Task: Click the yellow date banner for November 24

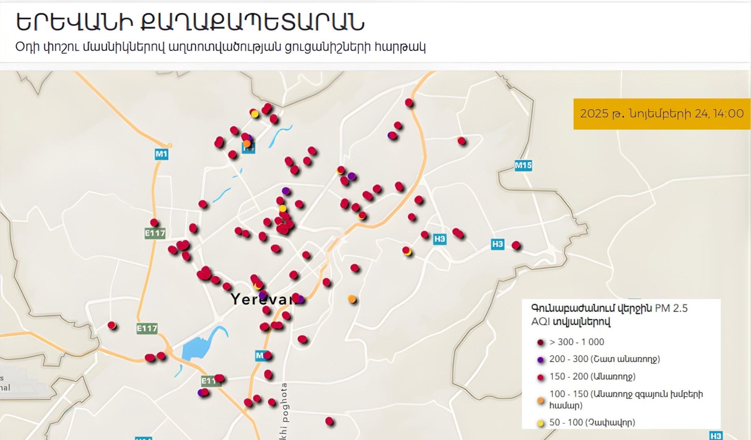Action: click(661, 114)
